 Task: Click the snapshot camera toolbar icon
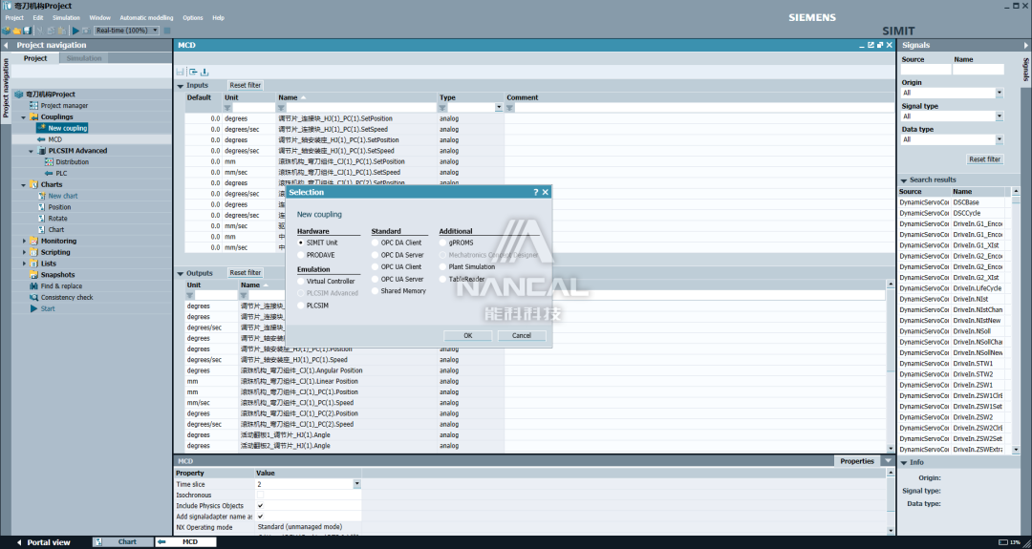pos(86,31)
